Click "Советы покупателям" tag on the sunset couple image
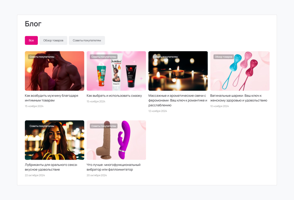The width and height of the screenshot is (294, 200). (x=42, y=57)
